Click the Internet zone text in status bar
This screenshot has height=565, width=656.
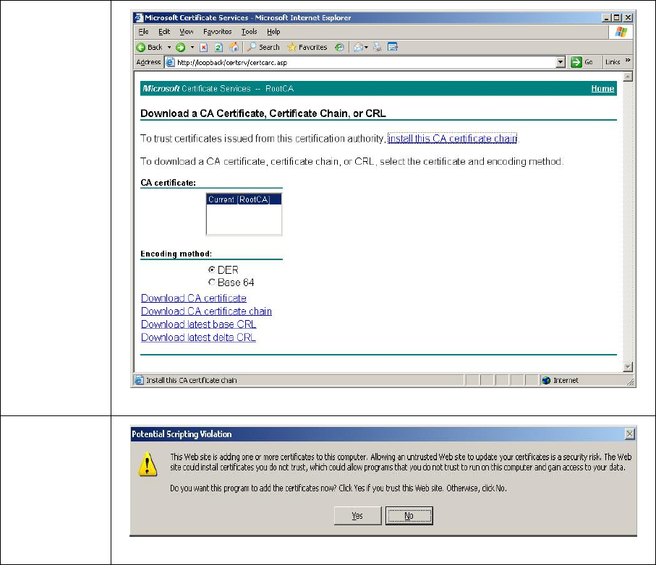pyautogui.click(x=566, y=380)
